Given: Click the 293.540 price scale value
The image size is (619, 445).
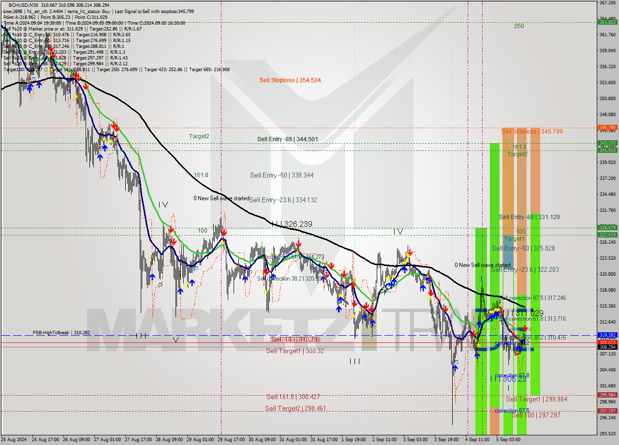Looking at the screenshot, I should click(x=607, y=434).
